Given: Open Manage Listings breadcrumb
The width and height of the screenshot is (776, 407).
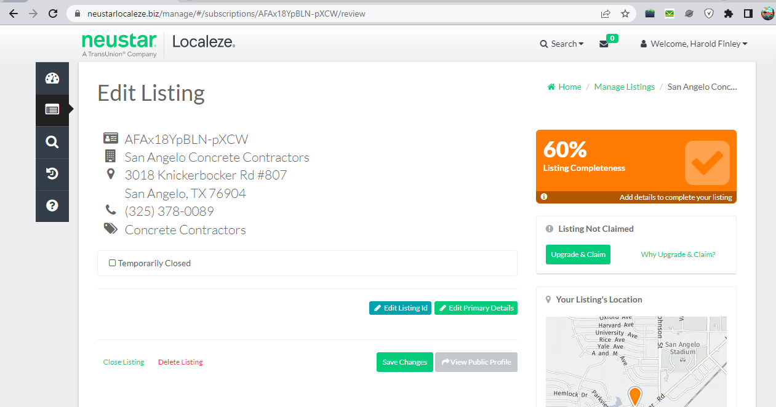Looking at the screenshot, I should (624, 87).
